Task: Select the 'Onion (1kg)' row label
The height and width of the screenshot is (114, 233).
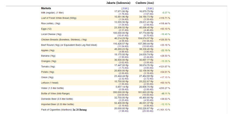Action: (47, 77)
